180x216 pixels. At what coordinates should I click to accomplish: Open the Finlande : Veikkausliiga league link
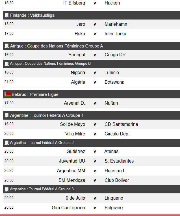click(x=32, y=15)
